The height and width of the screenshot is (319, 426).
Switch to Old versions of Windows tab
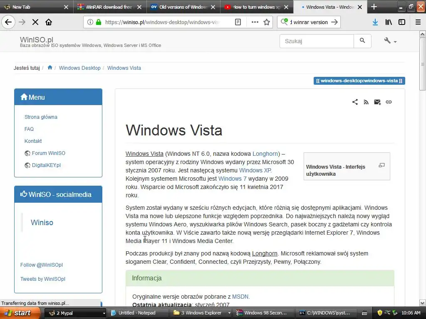[179, 7]
